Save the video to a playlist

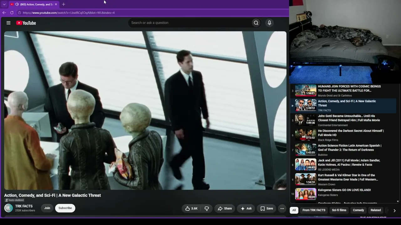[267, 208]
